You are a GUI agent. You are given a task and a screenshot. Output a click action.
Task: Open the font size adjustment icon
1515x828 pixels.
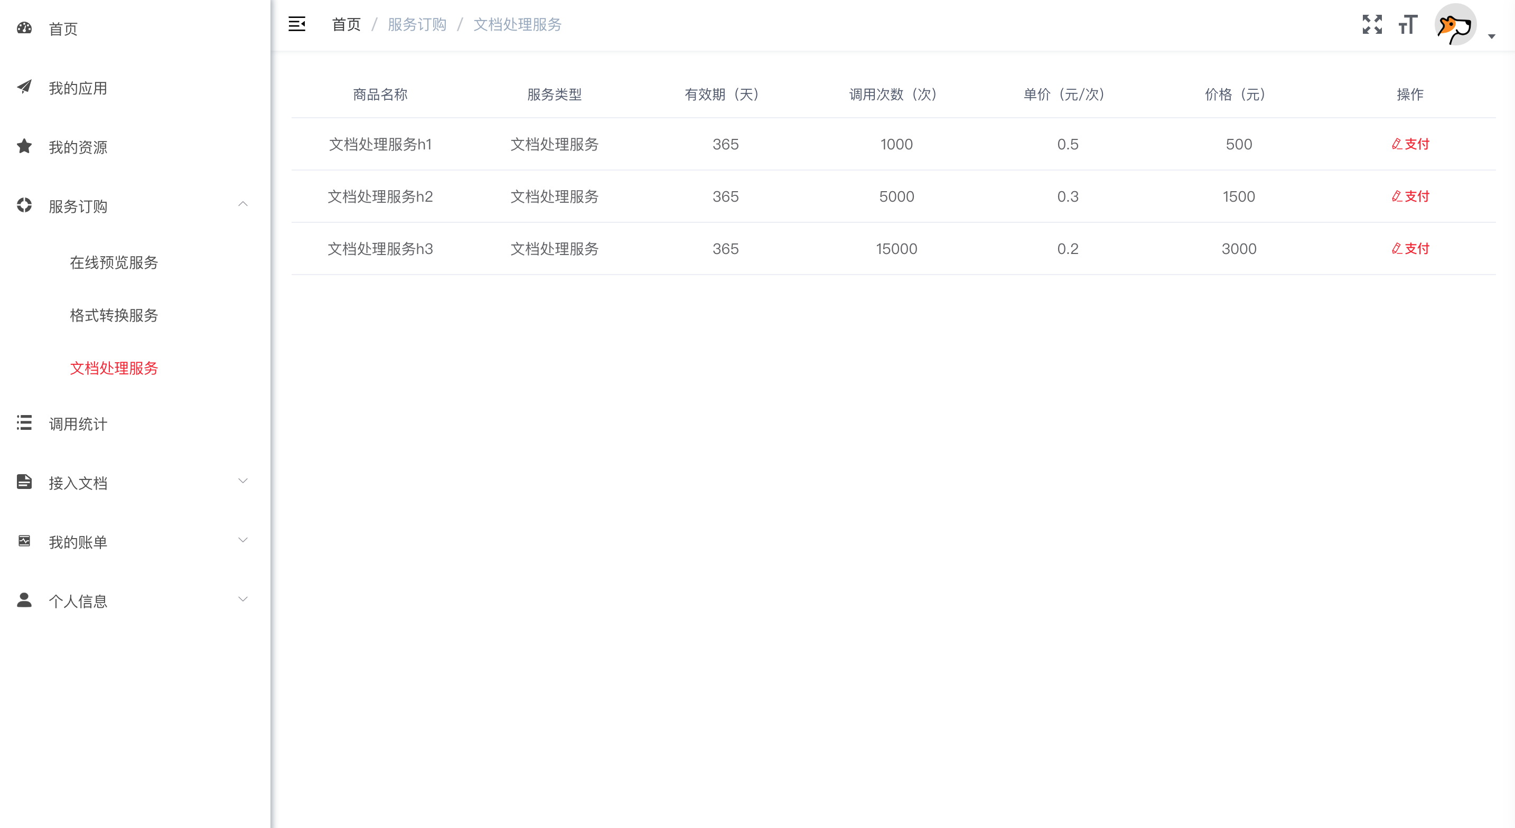[x=1408, y=24]
